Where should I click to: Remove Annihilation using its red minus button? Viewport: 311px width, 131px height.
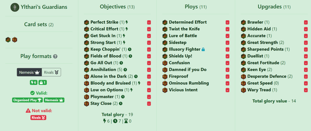[149, 70]
